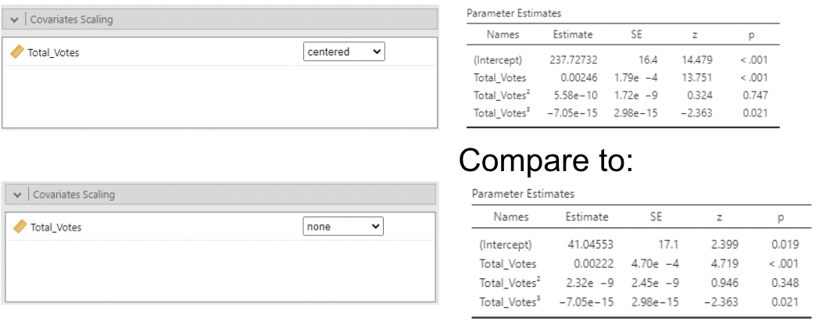Open the scaling dropdown showing "none"
Viewport: 830px width, 336px height.
click(x=344, y=227)
